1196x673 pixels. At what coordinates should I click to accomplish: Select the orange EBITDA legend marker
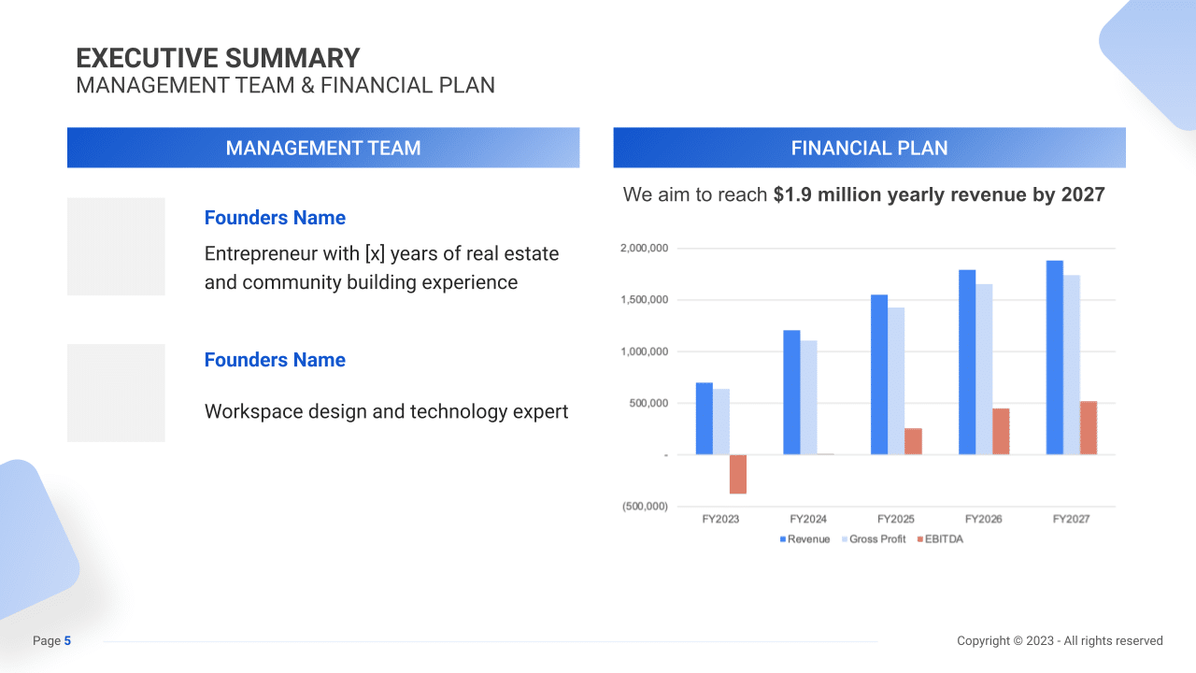tap(918, 538)
